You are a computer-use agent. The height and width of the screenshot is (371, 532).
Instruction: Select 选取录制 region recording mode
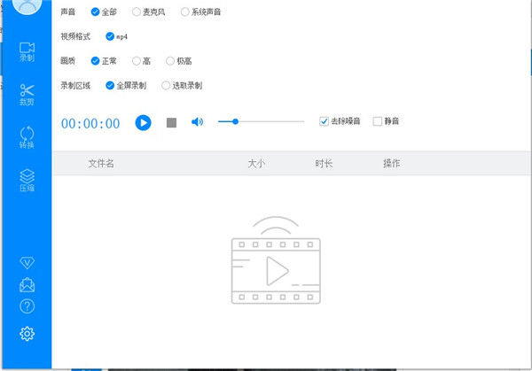166,86
